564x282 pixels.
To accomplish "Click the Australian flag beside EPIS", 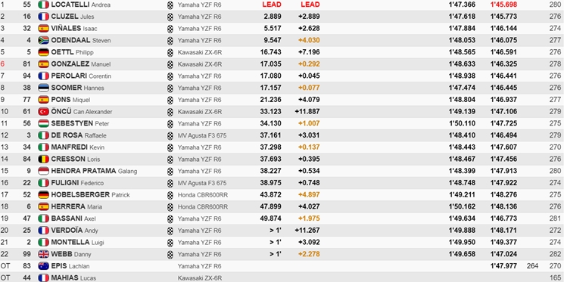I will pos(43,266).
